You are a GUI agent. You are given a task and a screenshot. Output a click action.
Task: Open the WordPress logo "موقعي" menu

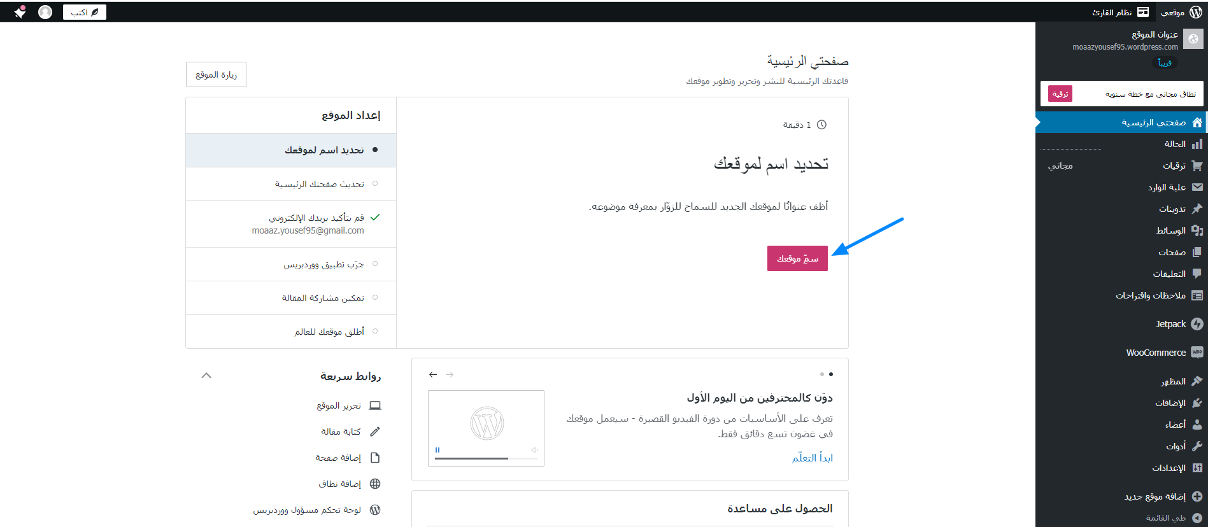(1181, 12)
